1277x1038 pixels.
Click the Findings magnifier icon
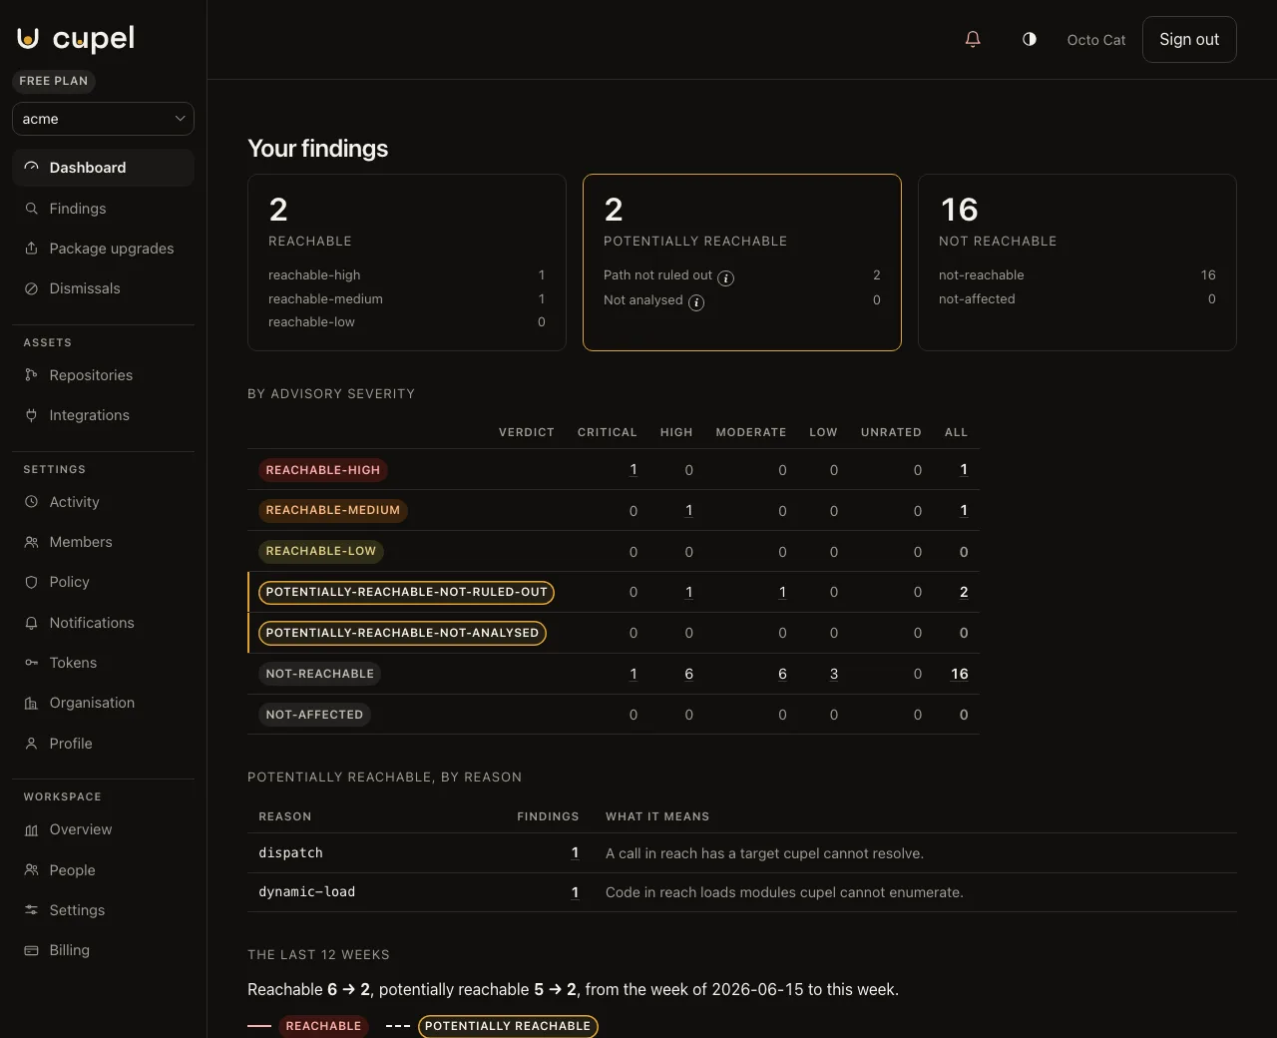coord(32,209)
